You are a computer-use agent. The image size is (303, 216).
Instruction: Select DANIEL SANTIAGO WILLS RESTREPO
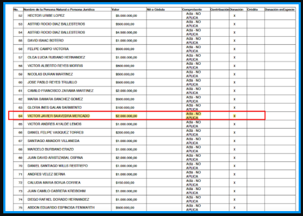pyautogui.click(x=57, y=166)
